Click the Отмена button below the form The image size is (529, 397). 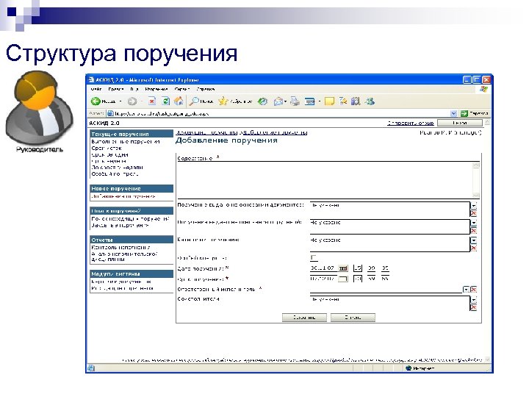tap(353, 318)
